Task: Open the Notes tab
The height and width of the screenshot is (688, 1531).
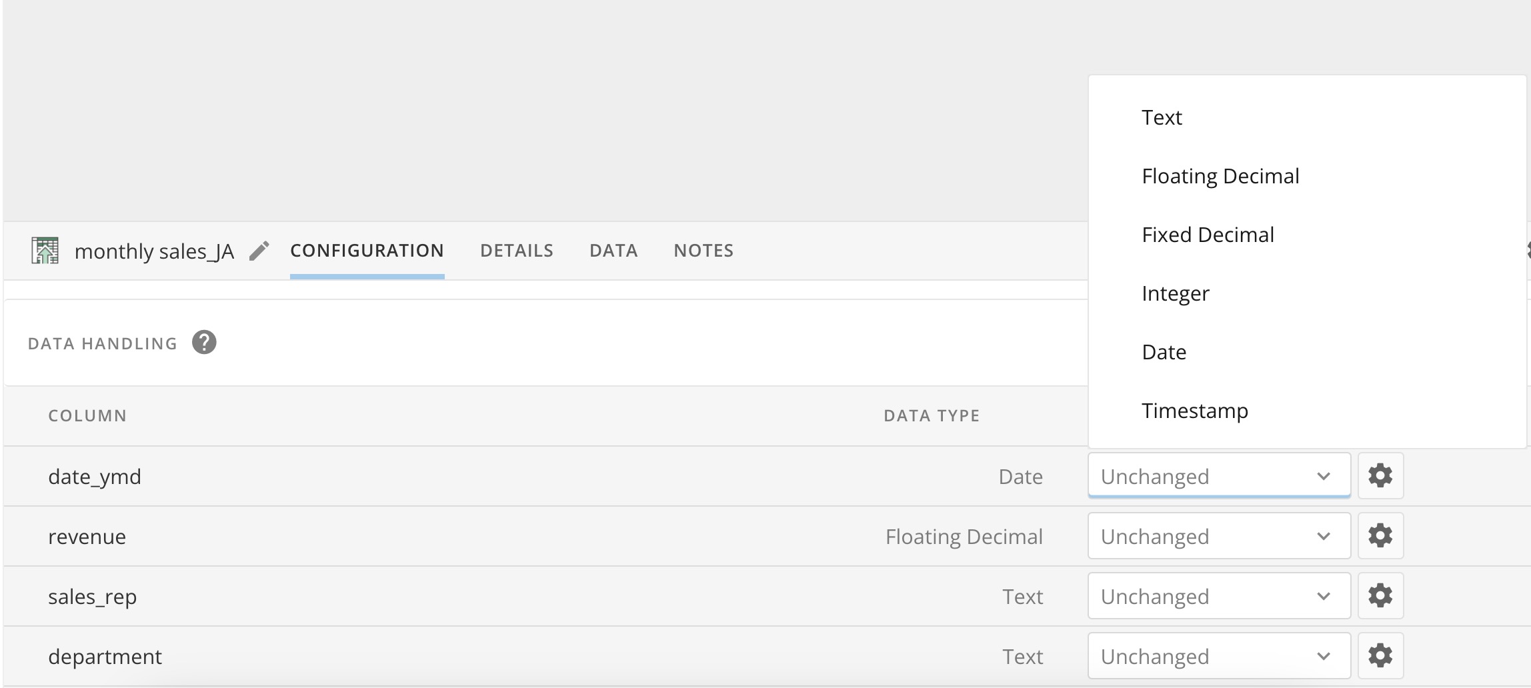Action: [703, 251]
